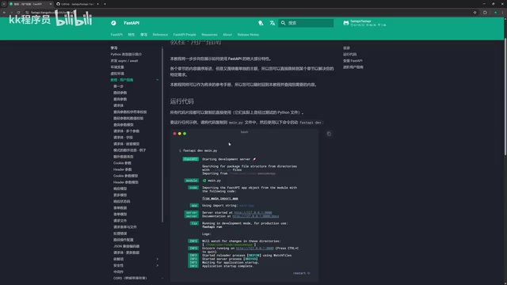Click the FastAPI logo icon in header
The height and width of the screenshot is (285, 507).
pyautogui.click(x=113, y=23)
